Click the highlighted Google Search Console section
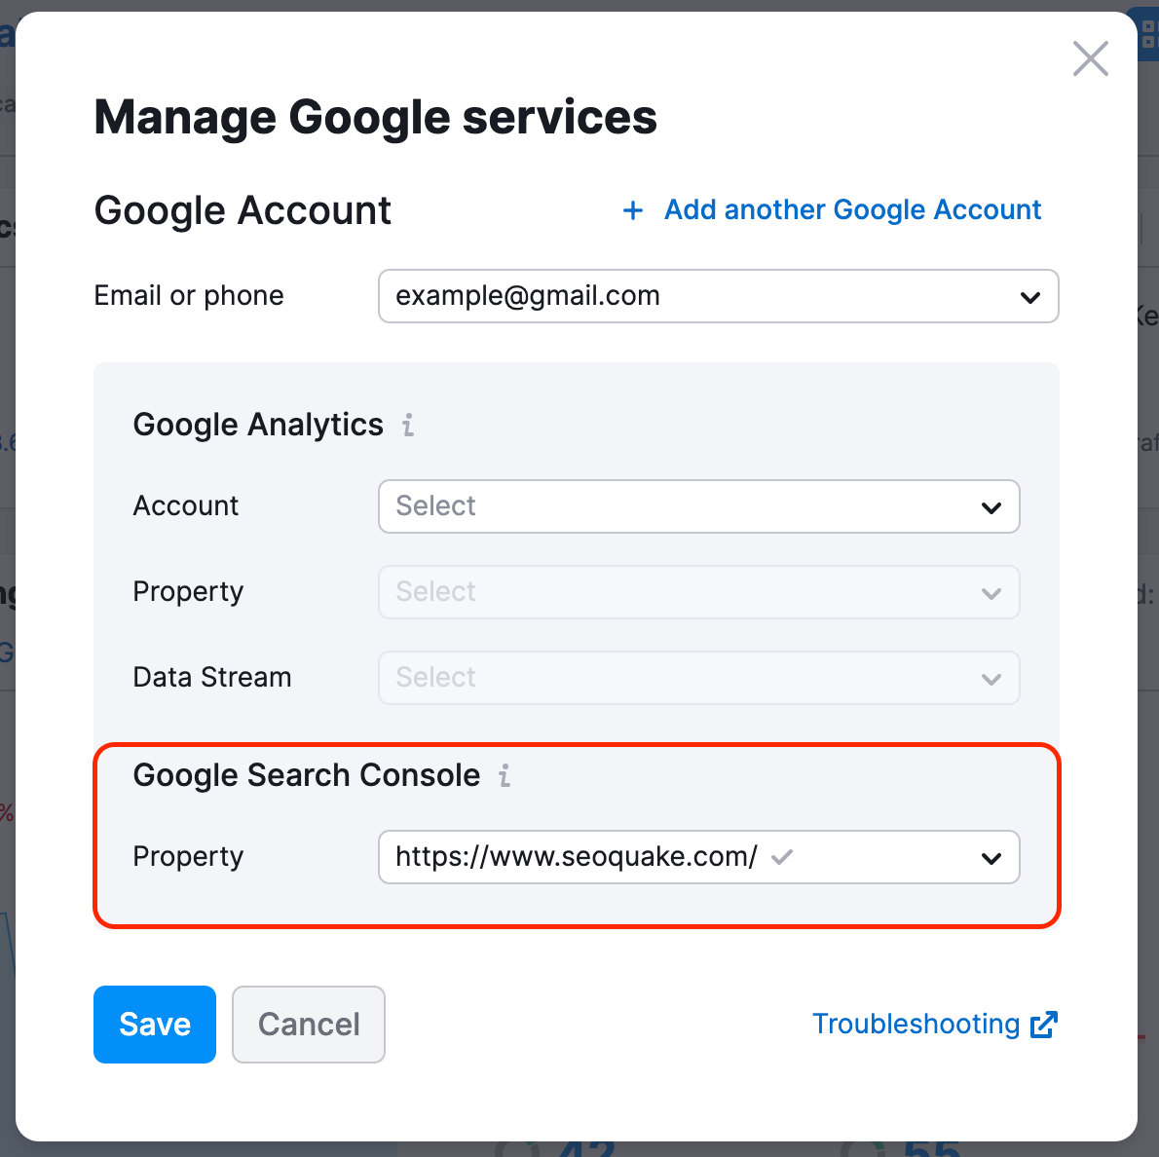The width and height of the screenshot is (1159, 1157). (577, 835)
